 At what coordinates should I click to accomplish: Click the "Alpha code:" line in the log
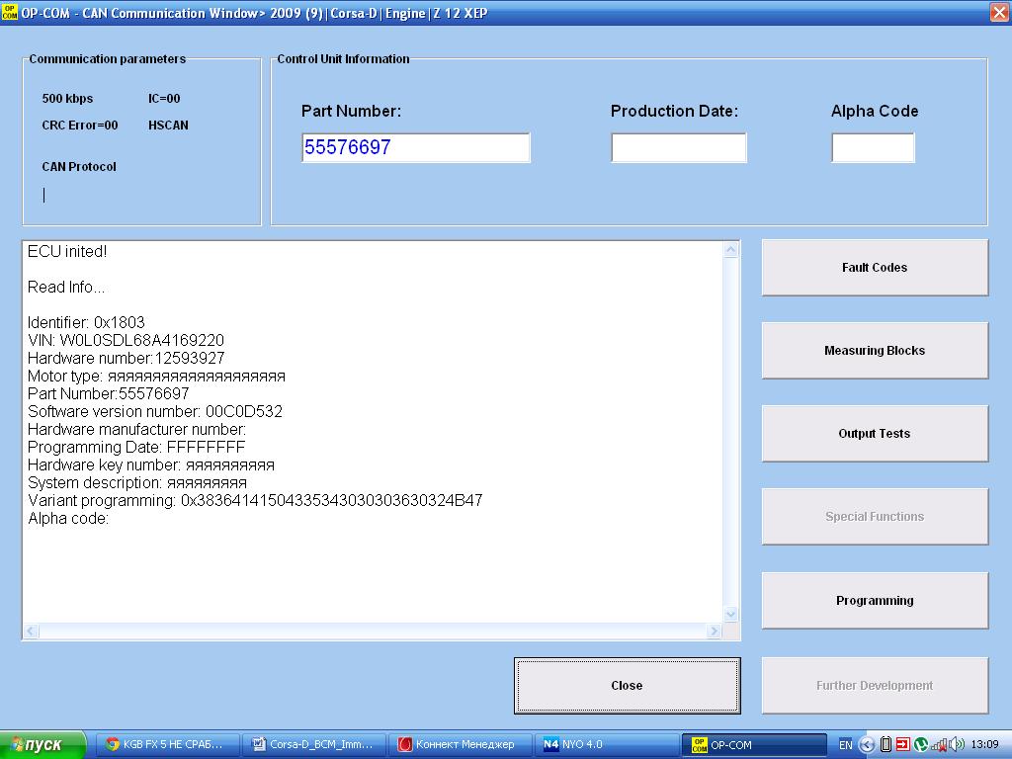click(68, 519)
